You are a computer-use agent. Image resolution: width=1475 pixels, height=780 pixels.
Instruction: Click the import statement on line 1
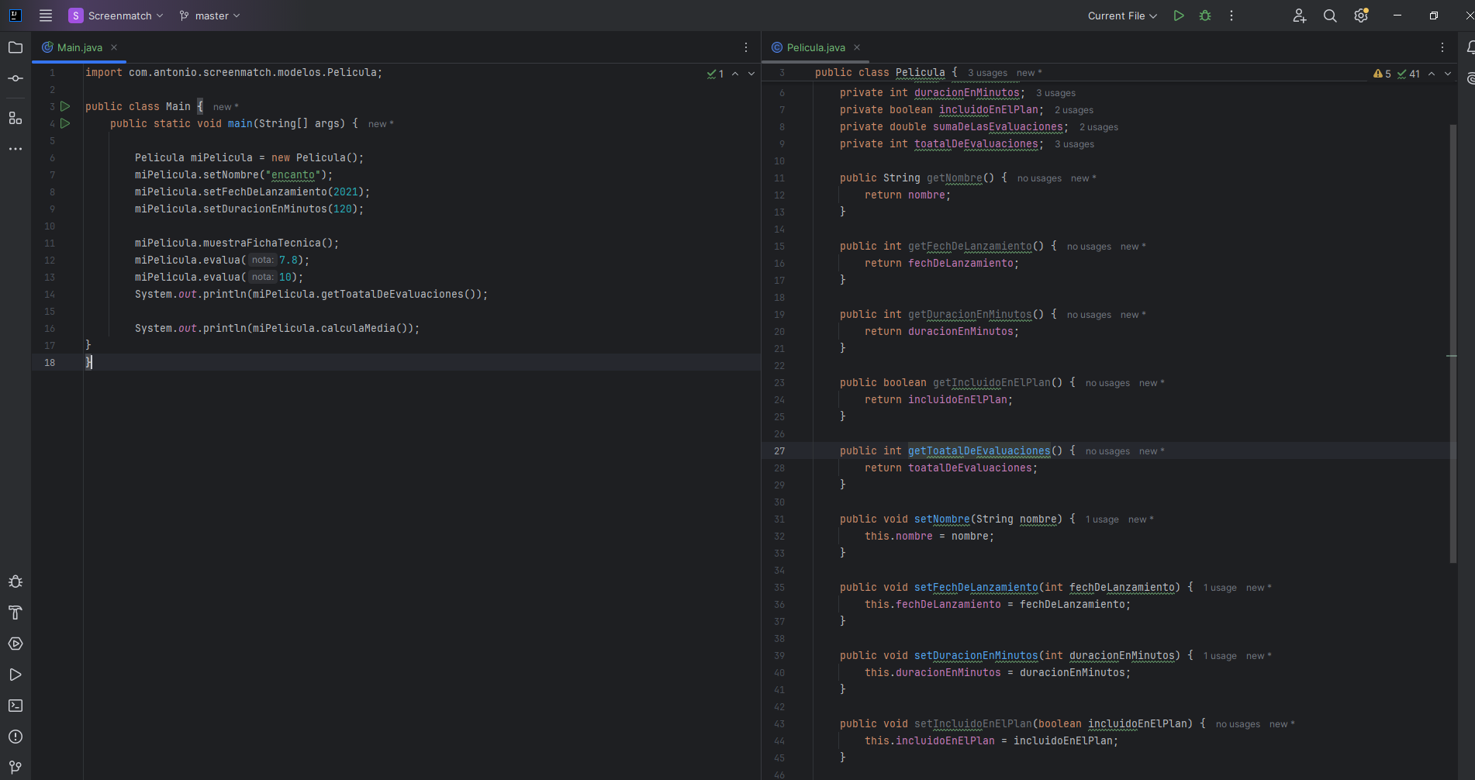pos(233,72)
